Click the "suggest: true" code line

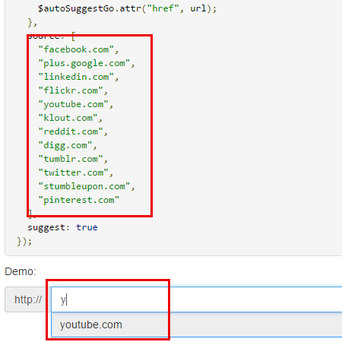[x=62, y=227]
